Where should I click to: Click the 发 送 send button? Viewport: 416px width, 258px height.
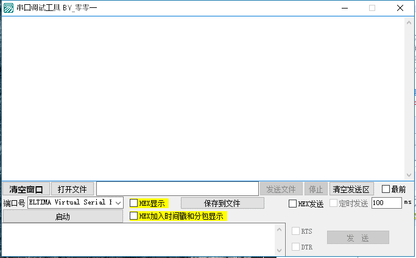coord(358,237)
